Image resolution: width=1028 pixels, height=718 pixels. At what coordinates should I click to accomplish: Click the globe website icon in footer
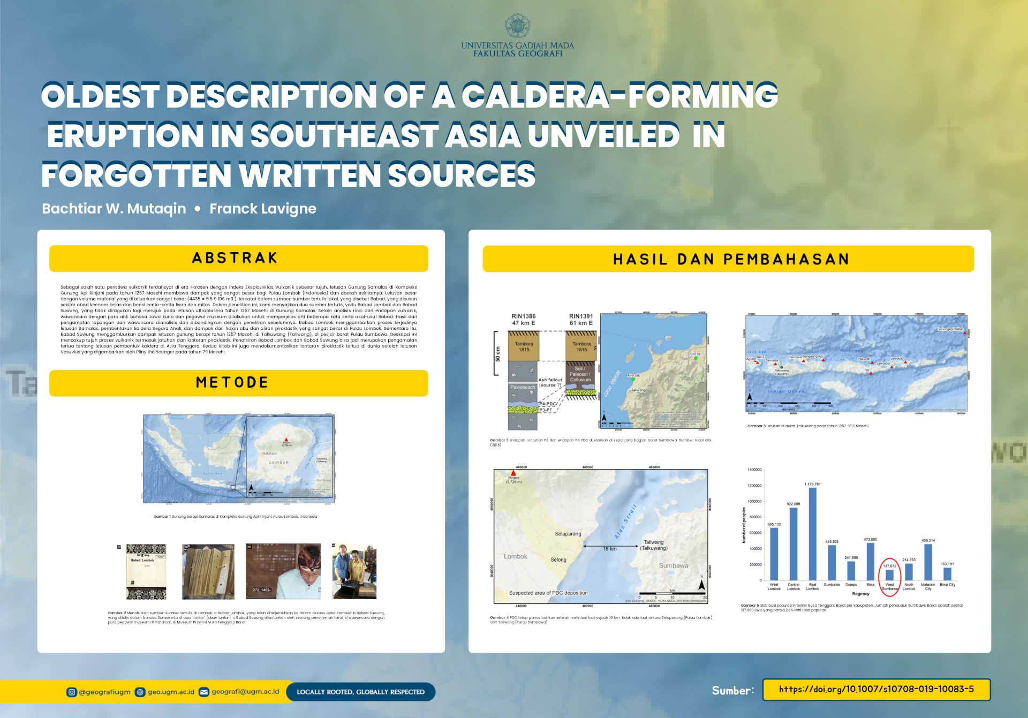140,692
